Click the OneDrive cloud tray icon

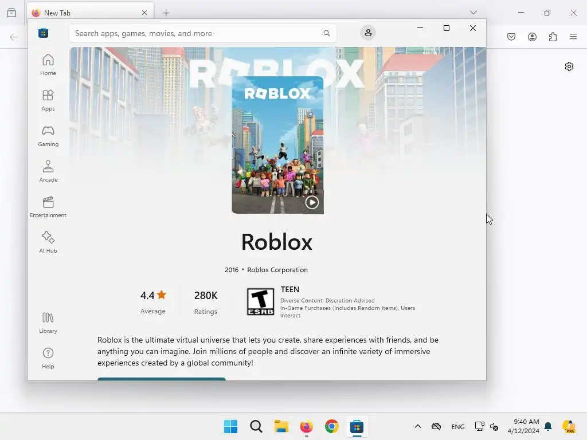436,426
